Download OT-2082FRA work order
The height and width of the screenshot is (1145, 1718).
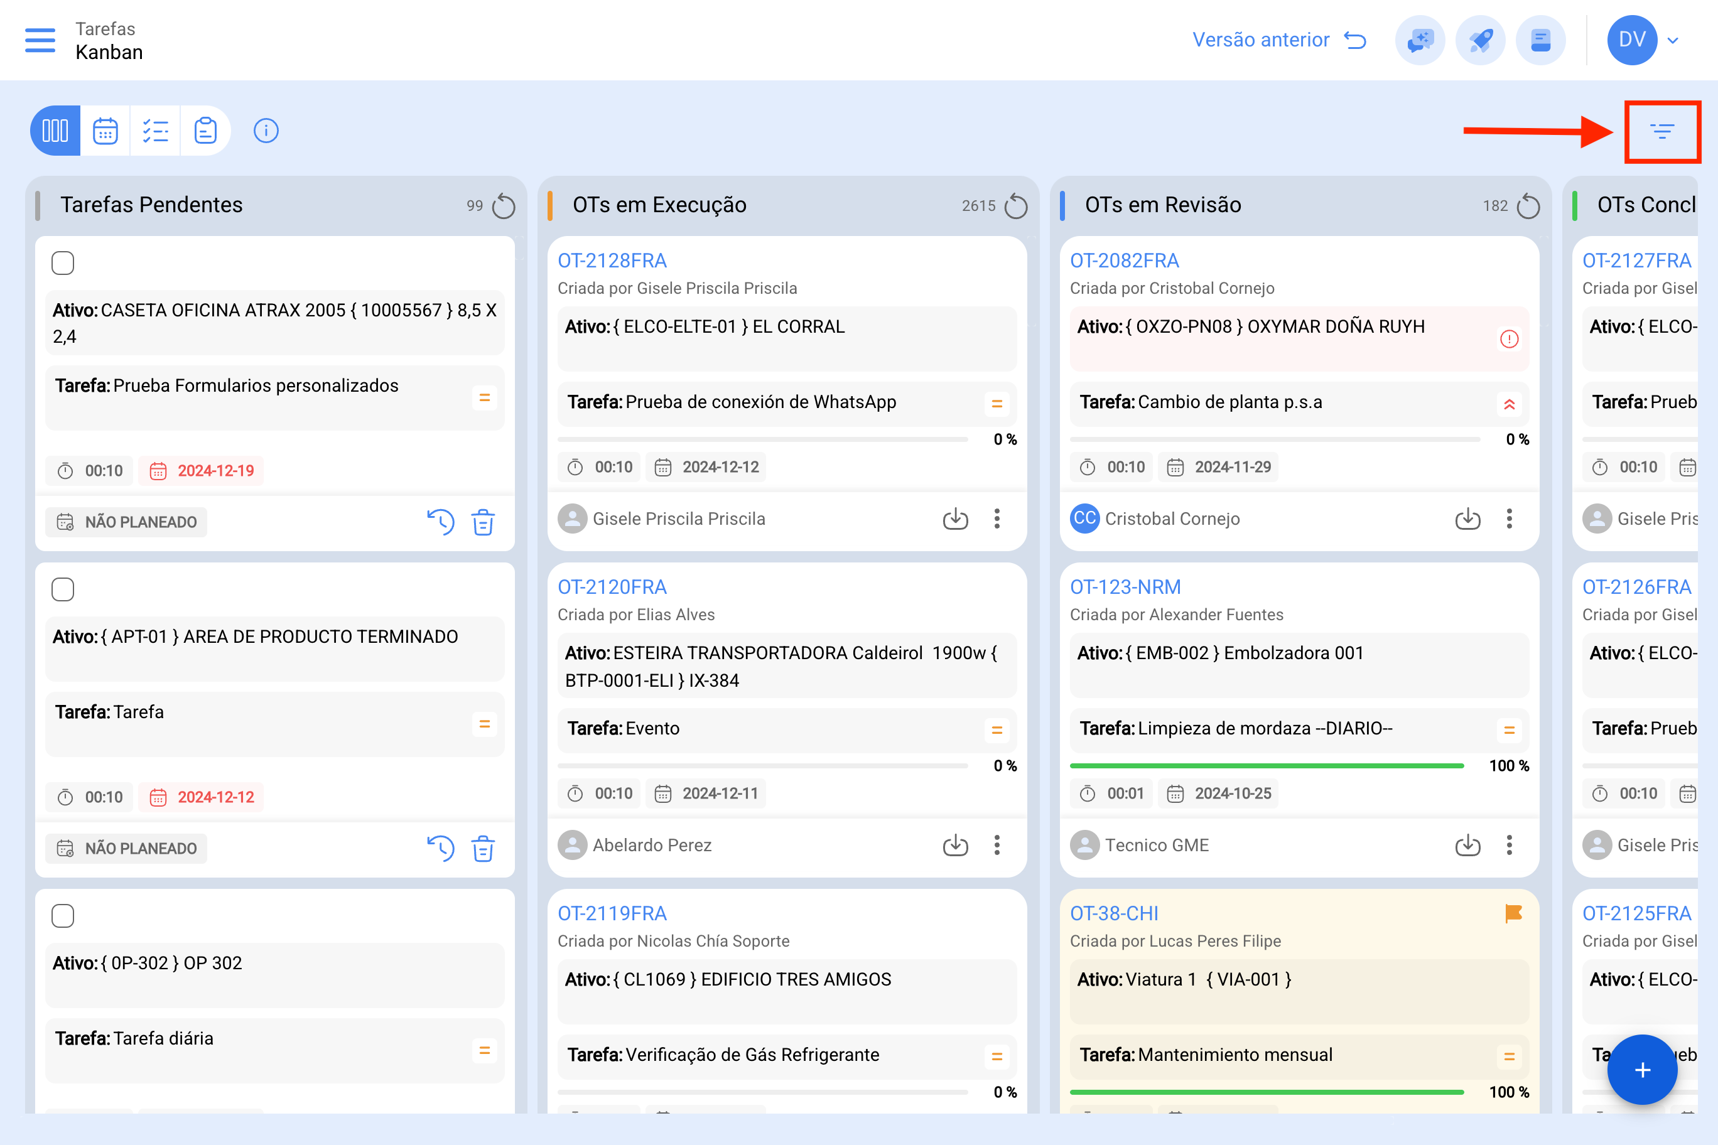coord(1467,519)
